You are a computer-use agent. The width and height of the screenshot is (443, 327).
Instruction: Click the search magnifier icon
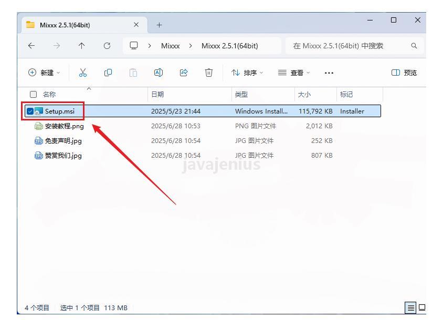[414, 46]
